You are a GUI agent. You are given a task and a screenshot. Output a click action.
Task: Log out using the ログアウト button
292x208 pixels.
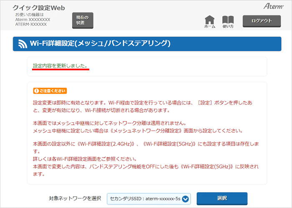[x=263, y=21]
